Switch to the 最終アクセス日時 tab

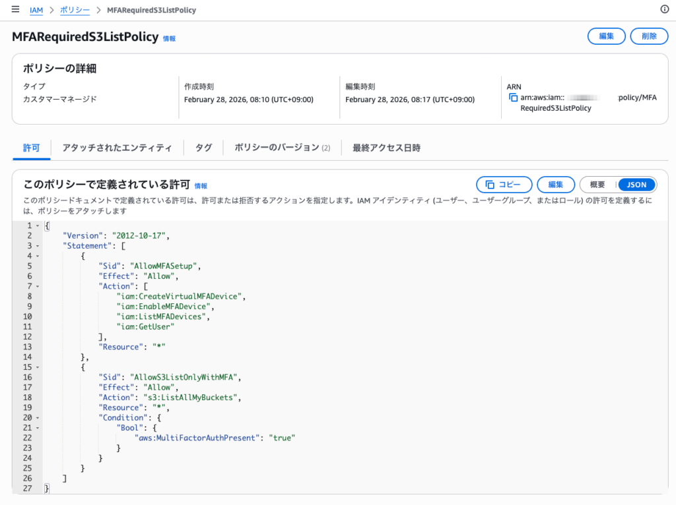[x=386, y=148]
